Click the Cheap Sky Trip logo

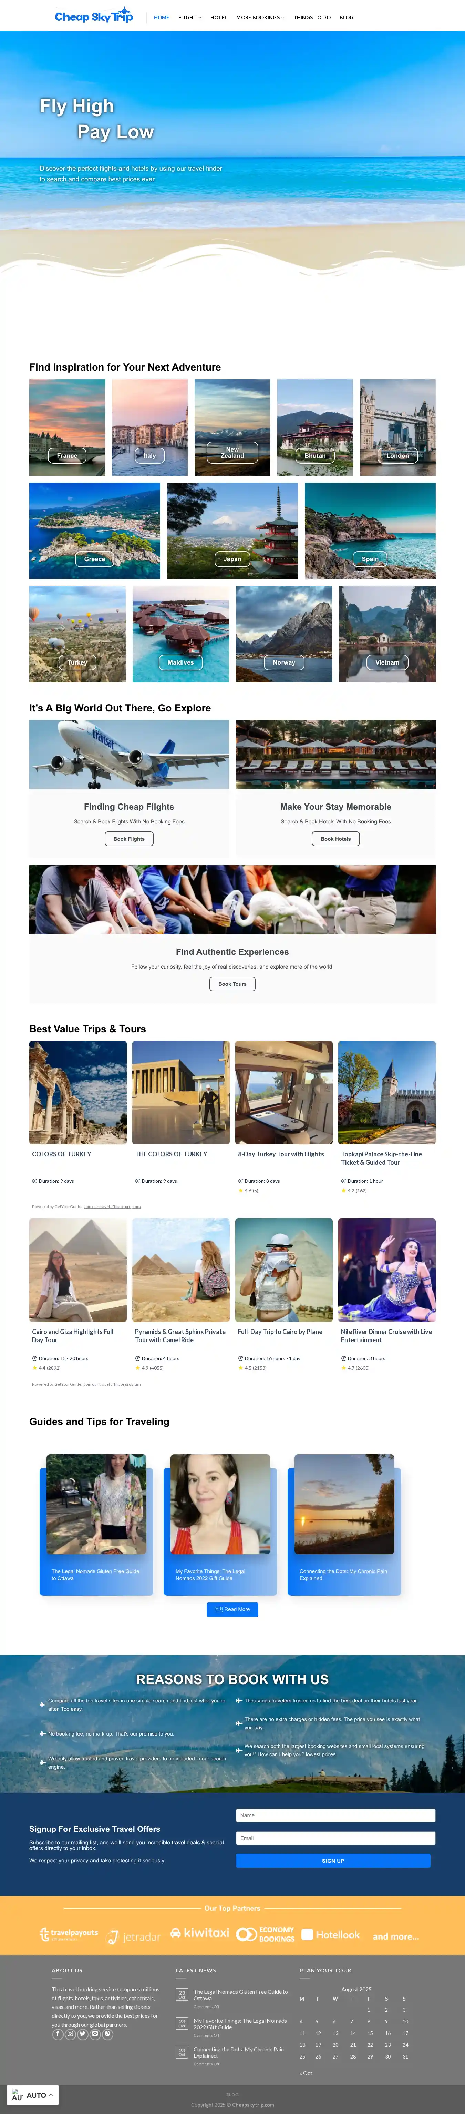pos(93,17)
